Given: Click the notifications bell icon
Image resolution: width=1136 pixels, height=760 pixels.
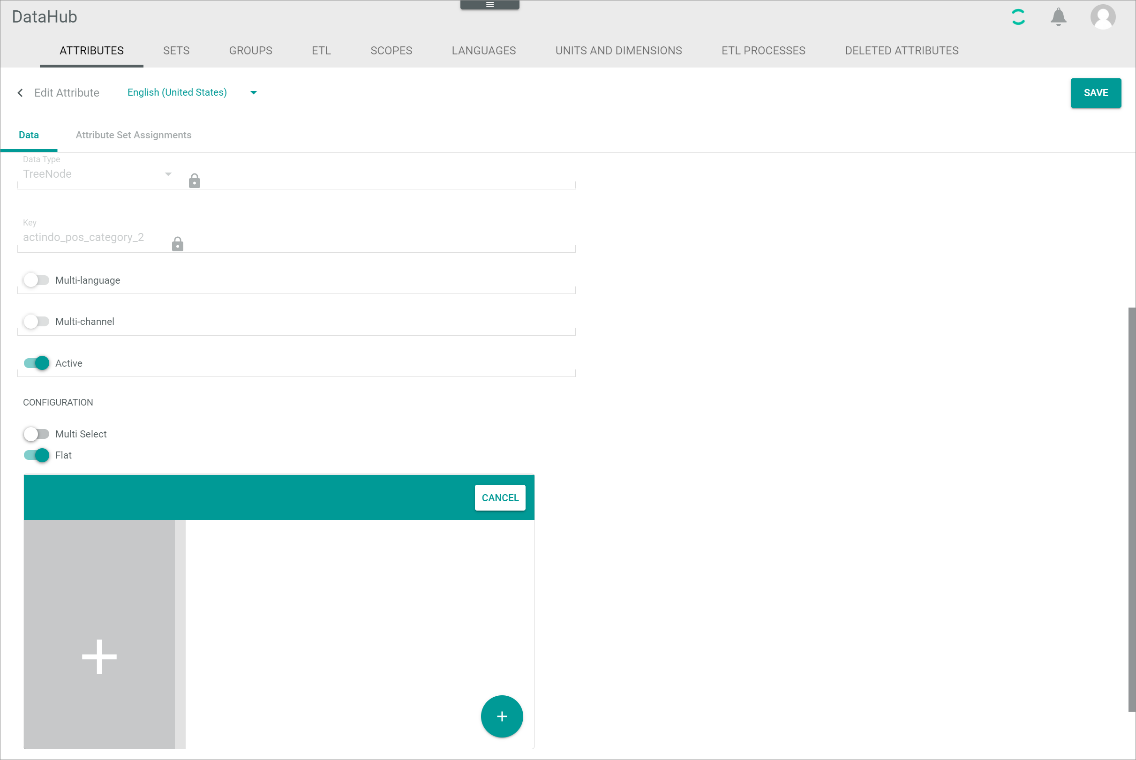Looking at the screenshot, I should point(1059,17).
